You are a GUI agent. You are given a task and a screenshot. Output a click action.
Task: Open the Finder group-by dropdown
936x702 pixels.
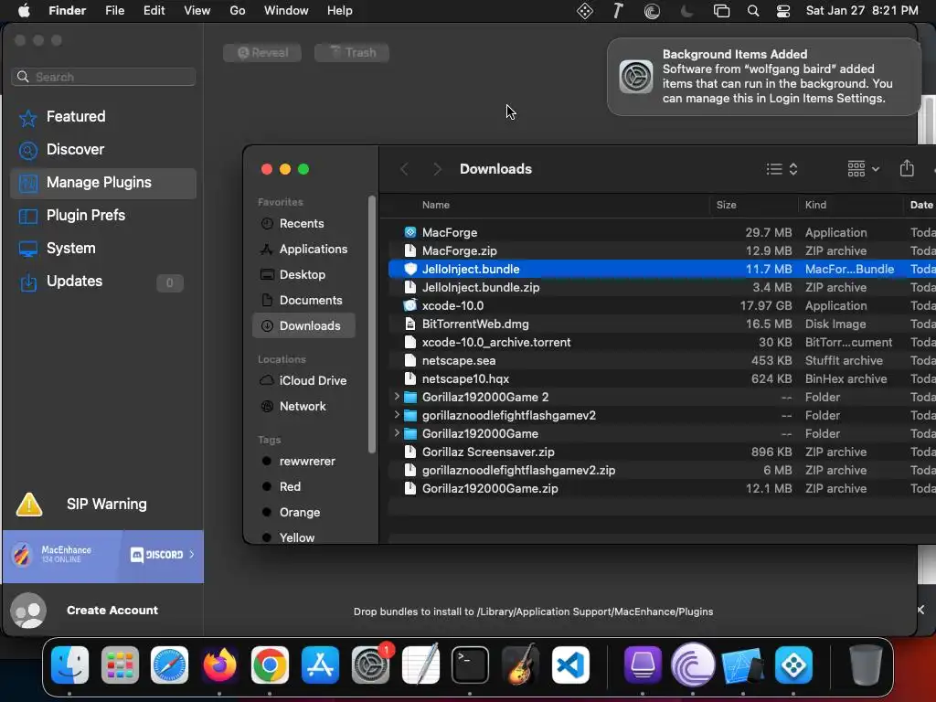[x=863, y=169]
